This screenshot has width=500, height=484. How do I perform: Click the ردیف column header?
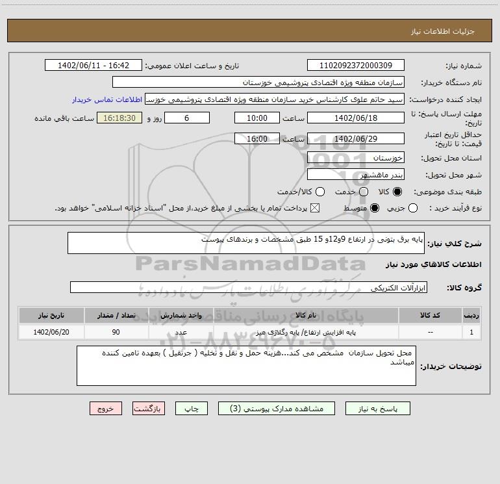pyautogui.click(x=471, y=315)
